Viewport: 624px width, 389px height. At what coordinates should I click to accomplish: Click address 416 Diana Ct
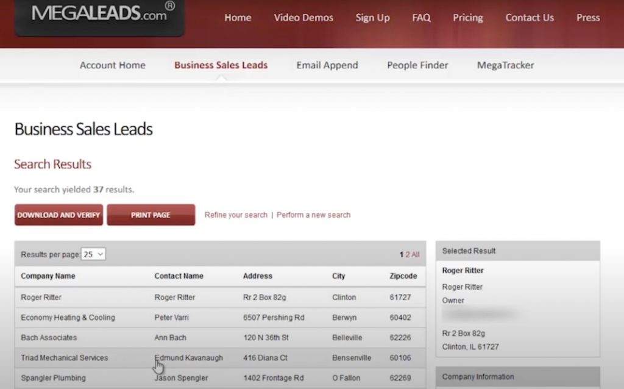265,357
